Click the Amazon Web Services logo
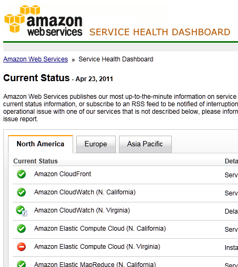 [43, 21]
